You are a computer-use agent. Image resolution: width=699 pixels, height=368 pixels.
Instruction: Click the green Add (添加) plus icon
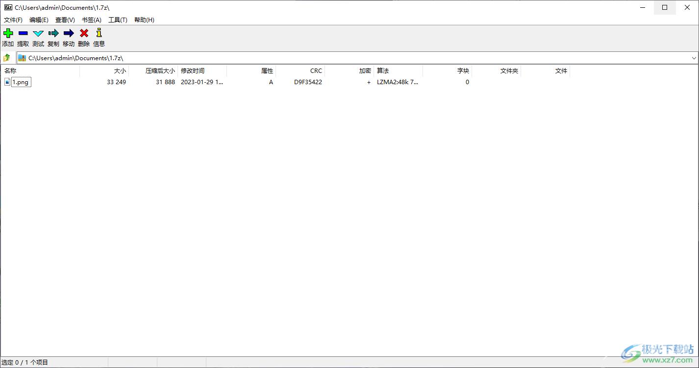(8, 33)
